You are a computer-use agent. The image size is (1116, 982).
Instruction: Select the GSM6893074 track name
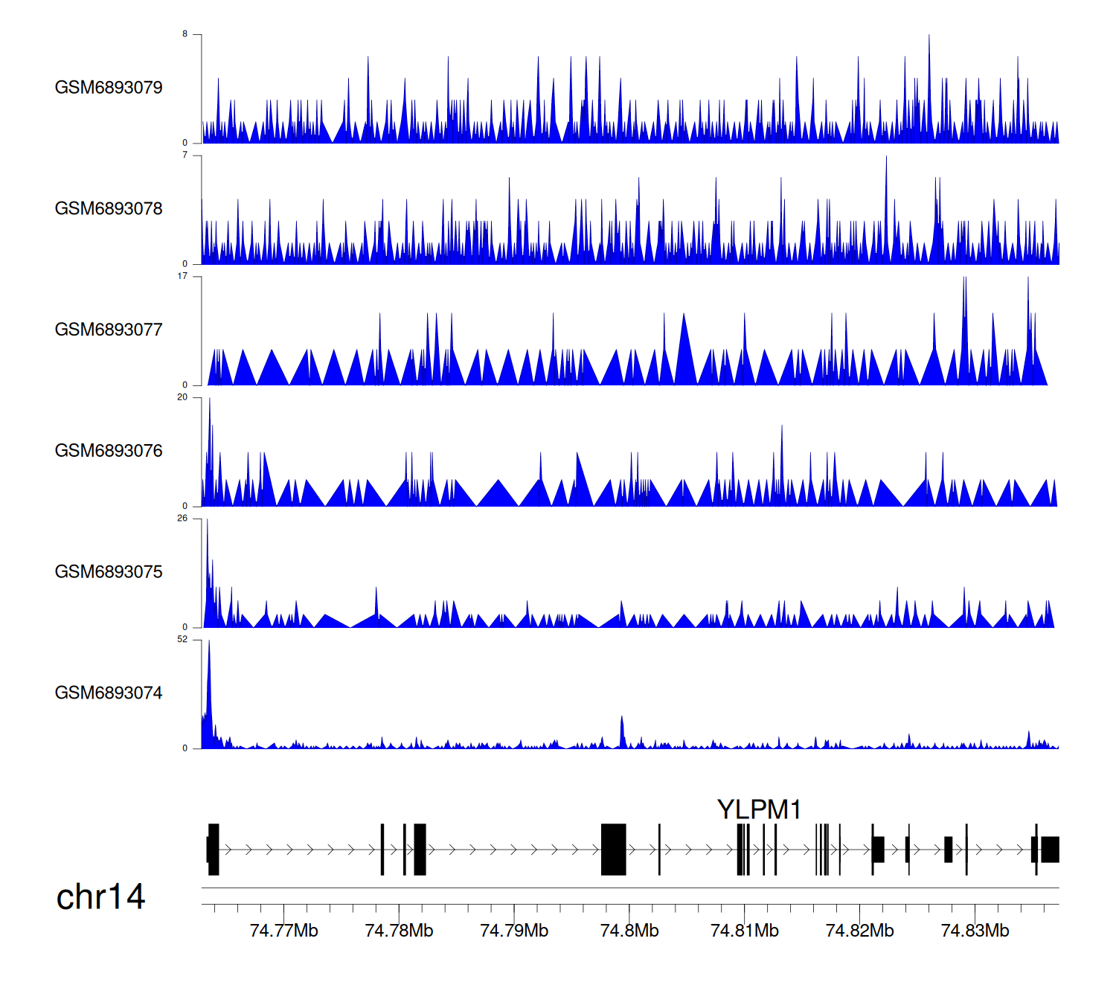109,693
